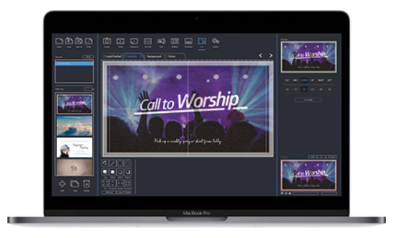Viewport: 395px width, 238px height.
Task: Click the last alignment icon in the row
Action: [128, 183]
